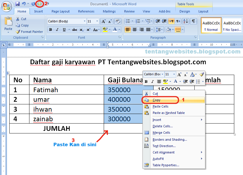The height and width of the screenshot is (175, 243).
Task: Grow font on mini toolbar
Action: tap(179, 74)
